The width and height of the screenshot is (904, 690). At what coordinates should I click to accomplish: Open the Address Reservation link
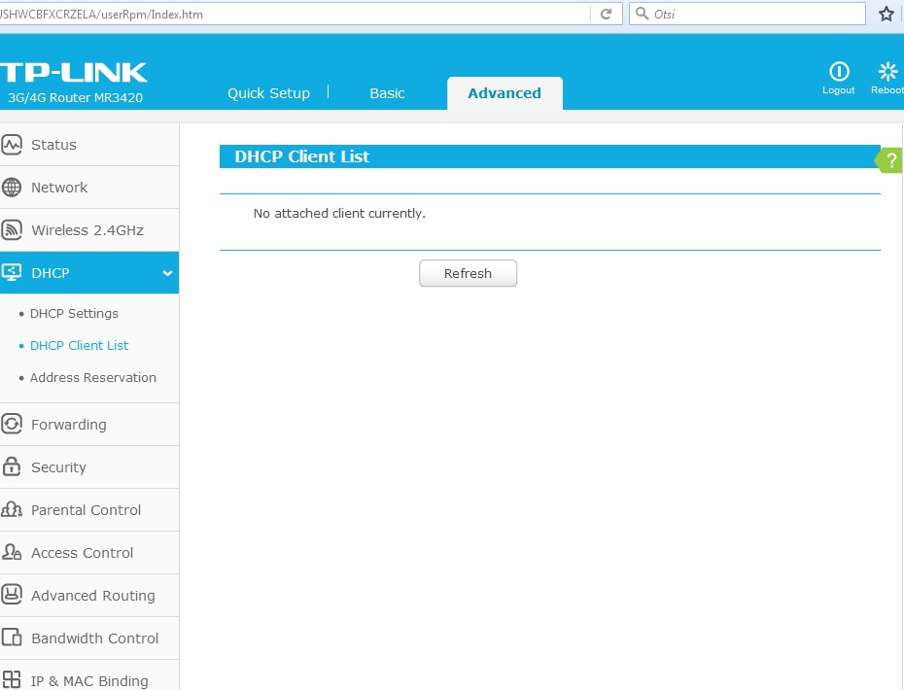tap(93, 378)
